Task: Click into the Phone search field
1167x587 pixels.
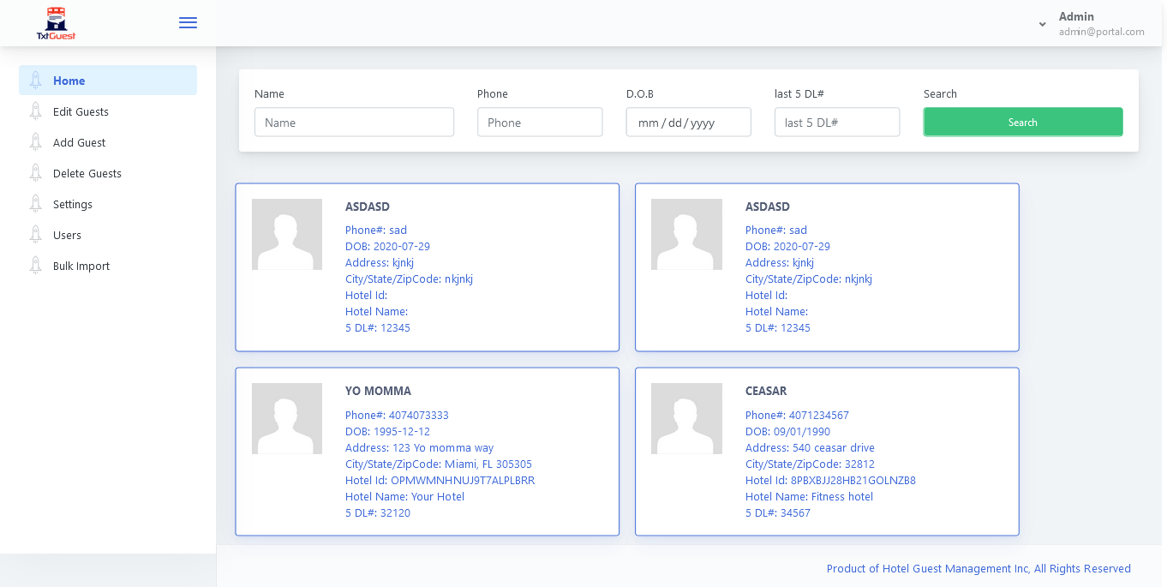Action: point(540,123)
